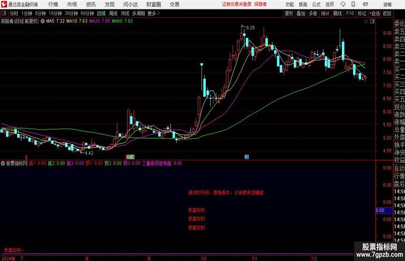Open the 版面 menu

(303, 4)
